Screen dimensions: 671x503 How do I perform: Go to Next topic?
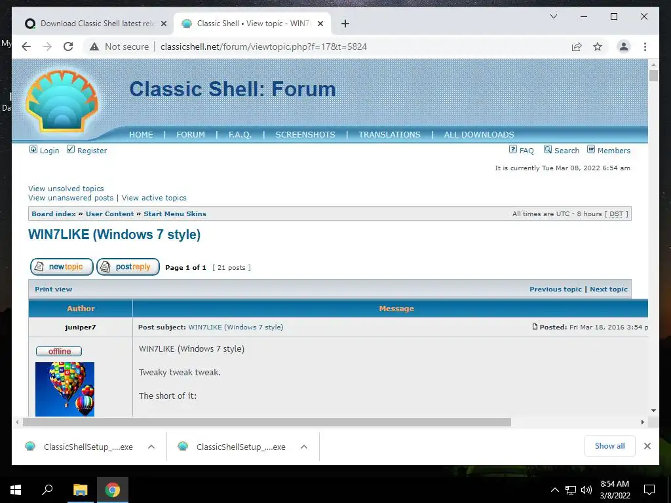tap(609, 289)
